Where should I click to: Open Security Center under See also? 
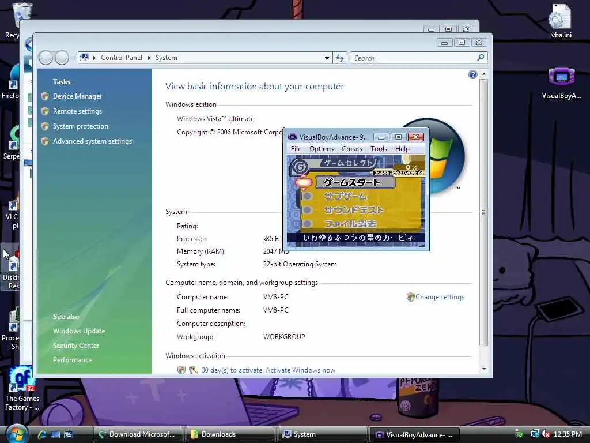click(75, 346)
